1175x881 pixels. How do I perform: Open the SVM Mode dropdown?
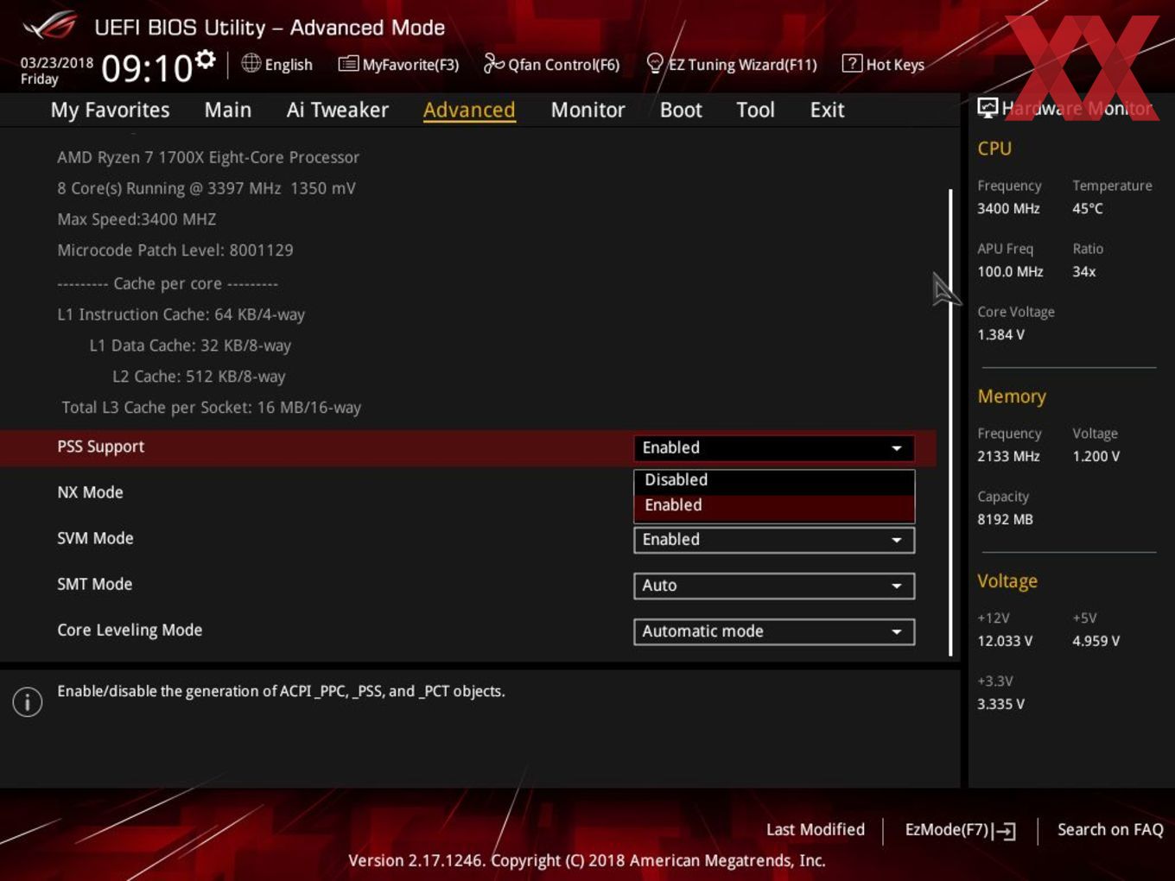tap(774, 540)
